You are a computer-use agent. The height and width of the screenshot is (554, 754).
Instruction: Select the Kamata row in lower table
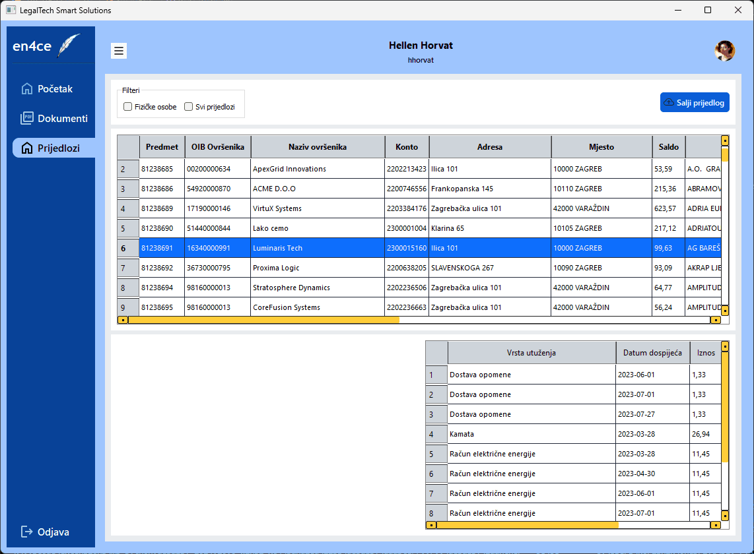(462, 434)
